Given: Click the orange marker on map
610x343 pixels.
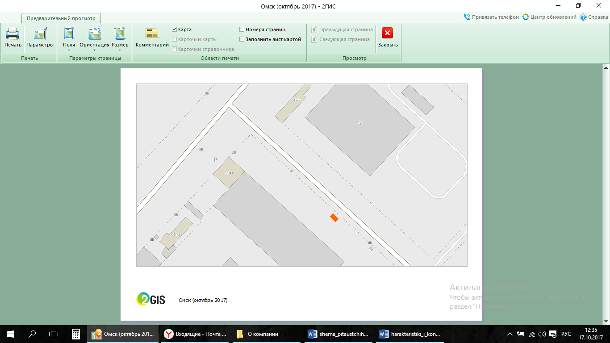Looking at the screenshot, I should 334,218.
